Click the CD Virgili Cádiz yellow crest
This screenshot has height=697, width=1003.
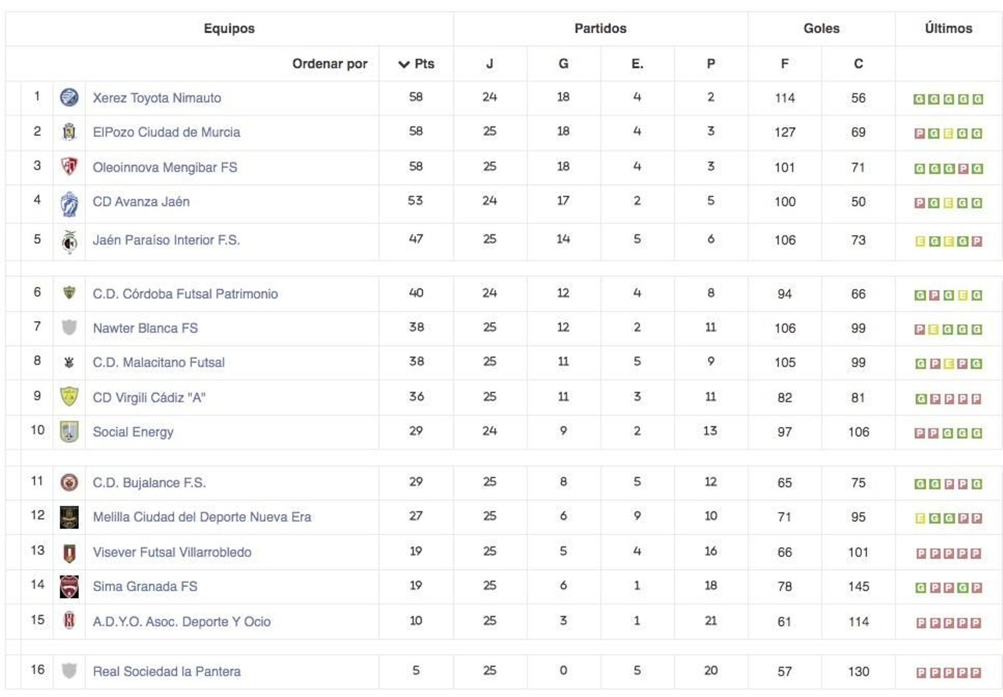(x=69, y=397)
